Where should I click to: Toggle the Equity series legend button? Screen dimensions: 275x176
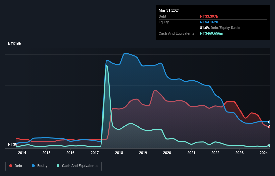pyautogui.click(x=40, y=166)
